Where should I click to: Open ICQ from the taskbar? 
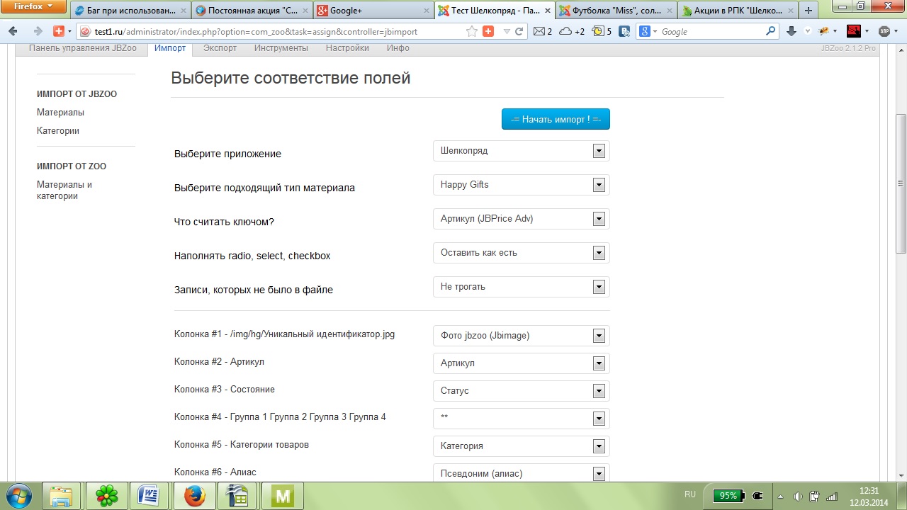107,496
